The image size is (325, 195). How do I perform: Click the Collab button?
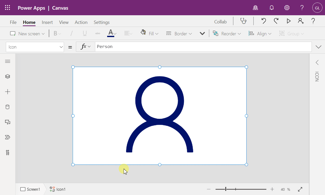[x=220, y=22]
